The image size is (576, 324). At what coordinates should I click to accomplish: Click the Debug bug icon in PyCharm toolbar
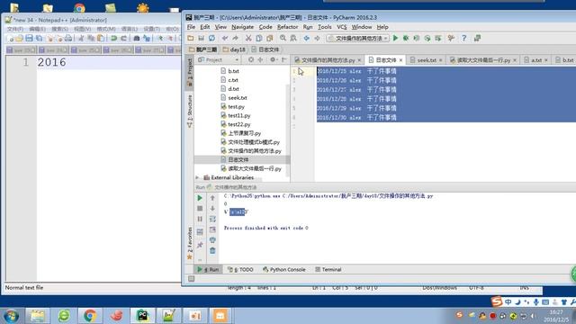click(x=406, y=38)
